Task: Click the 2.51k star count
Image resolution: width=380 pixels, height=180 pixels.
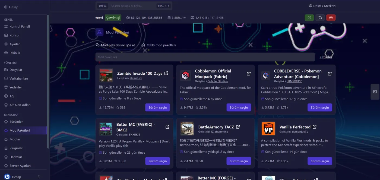Action: pyautogui.click(x=201, y=108)
